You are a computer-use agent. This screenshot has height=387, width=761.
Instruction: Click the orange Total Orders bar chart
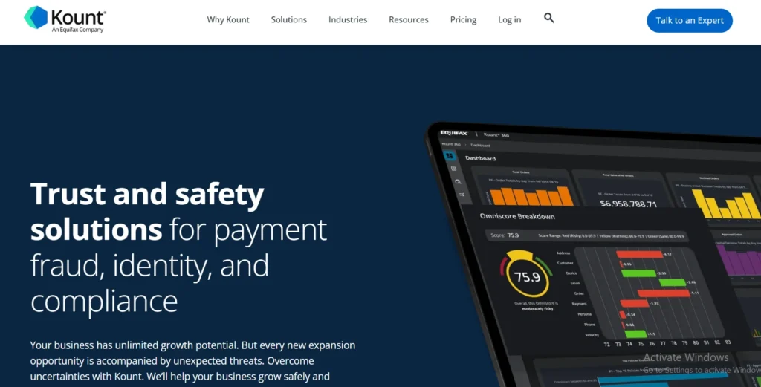(531, 196)
